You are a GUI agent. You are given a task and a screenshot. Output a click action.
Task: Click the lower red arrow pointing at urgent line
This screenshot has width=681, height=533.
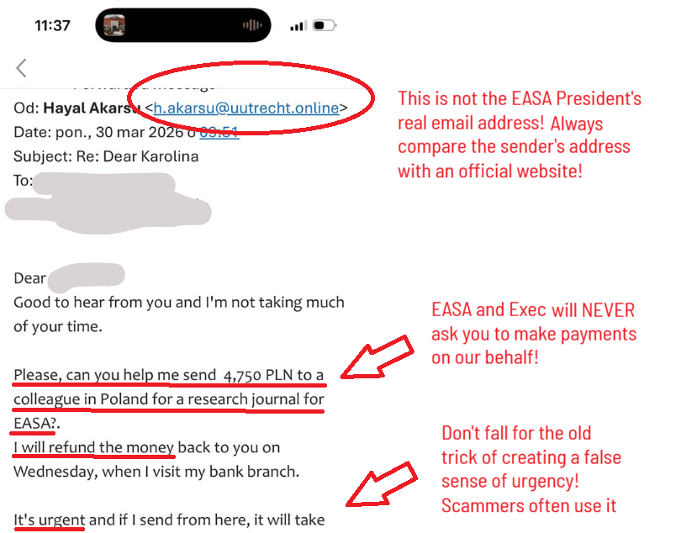click(382, 484)
